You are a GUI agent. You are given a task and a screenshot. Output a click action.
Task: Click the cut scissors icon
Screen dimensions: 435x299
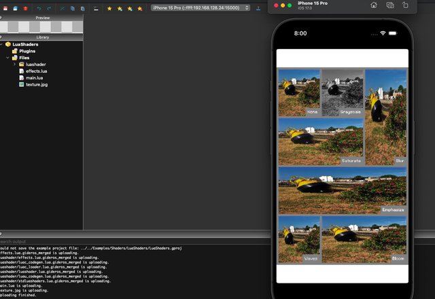click(x=63, y=9)
